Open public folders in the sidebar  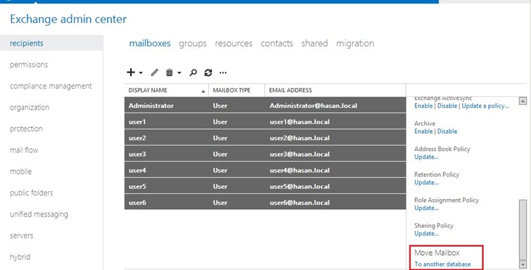(32, 193)
